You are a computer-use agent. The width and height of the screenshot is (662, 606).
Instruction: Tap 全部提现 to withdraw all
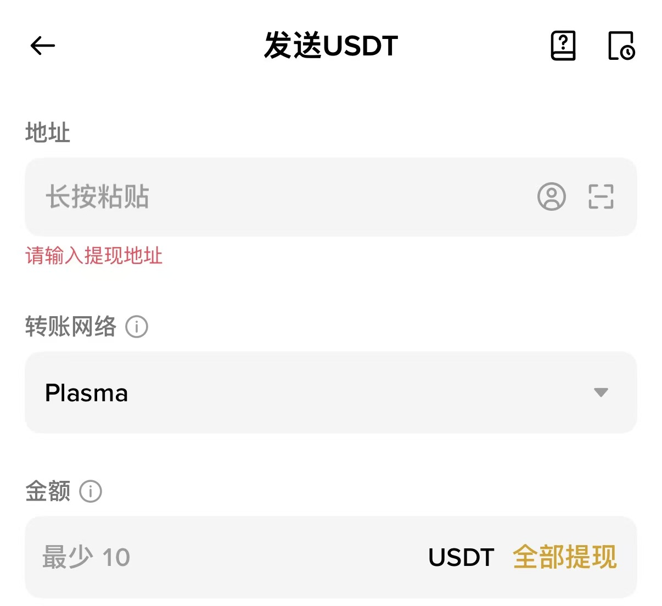[x=564, y=557]
